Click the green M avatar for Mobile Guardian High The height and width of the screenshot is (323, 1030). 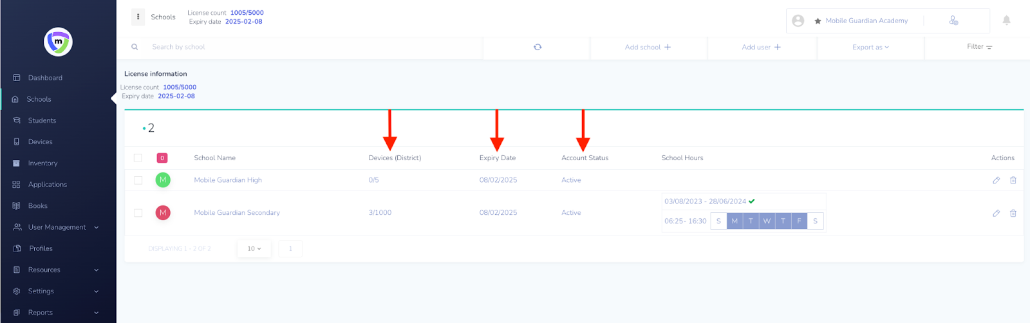[163, 180]
